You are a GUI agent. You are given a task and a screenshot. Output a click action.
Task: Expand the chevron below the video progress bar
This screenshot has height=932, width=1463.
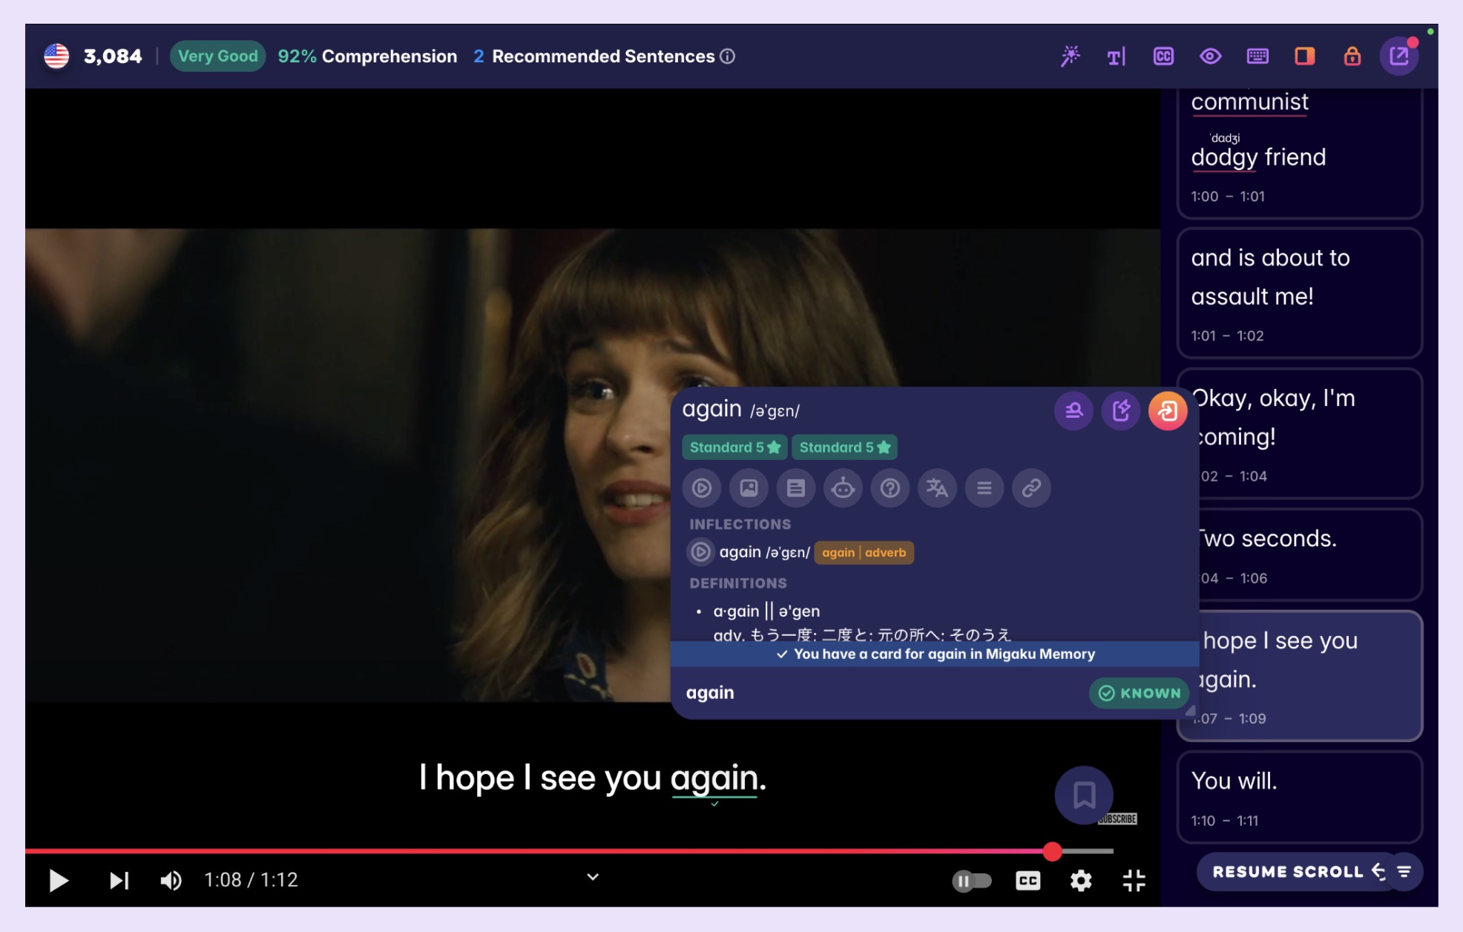coord(593,877)
